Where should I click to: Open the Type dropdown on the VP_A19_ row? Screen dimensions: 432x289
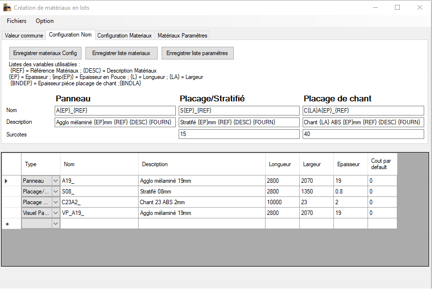56,213
